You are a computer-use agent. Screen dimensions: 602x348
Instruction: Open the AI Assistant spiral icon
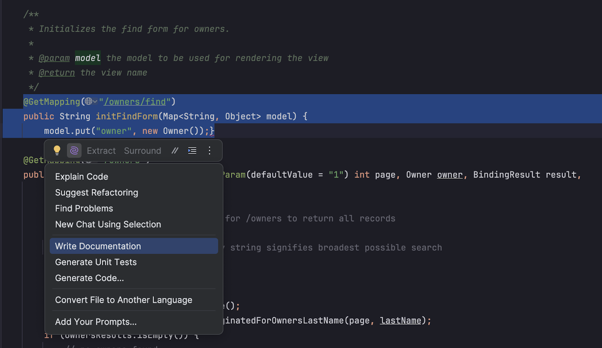click(74, 150)
